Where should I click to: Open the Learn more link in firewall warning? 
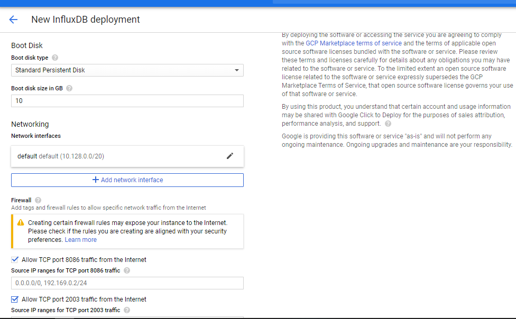[80, 240]
